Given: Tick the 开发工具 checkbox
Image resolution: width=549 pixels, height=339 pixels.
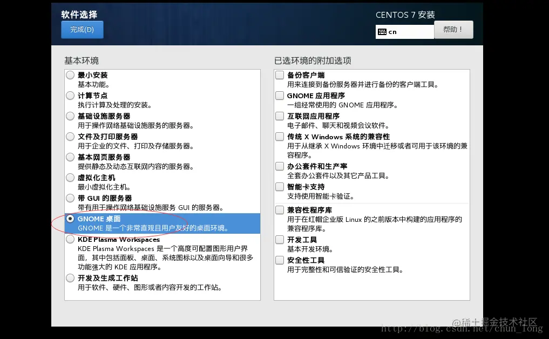Looking at the screenshot, I should 280,240.
